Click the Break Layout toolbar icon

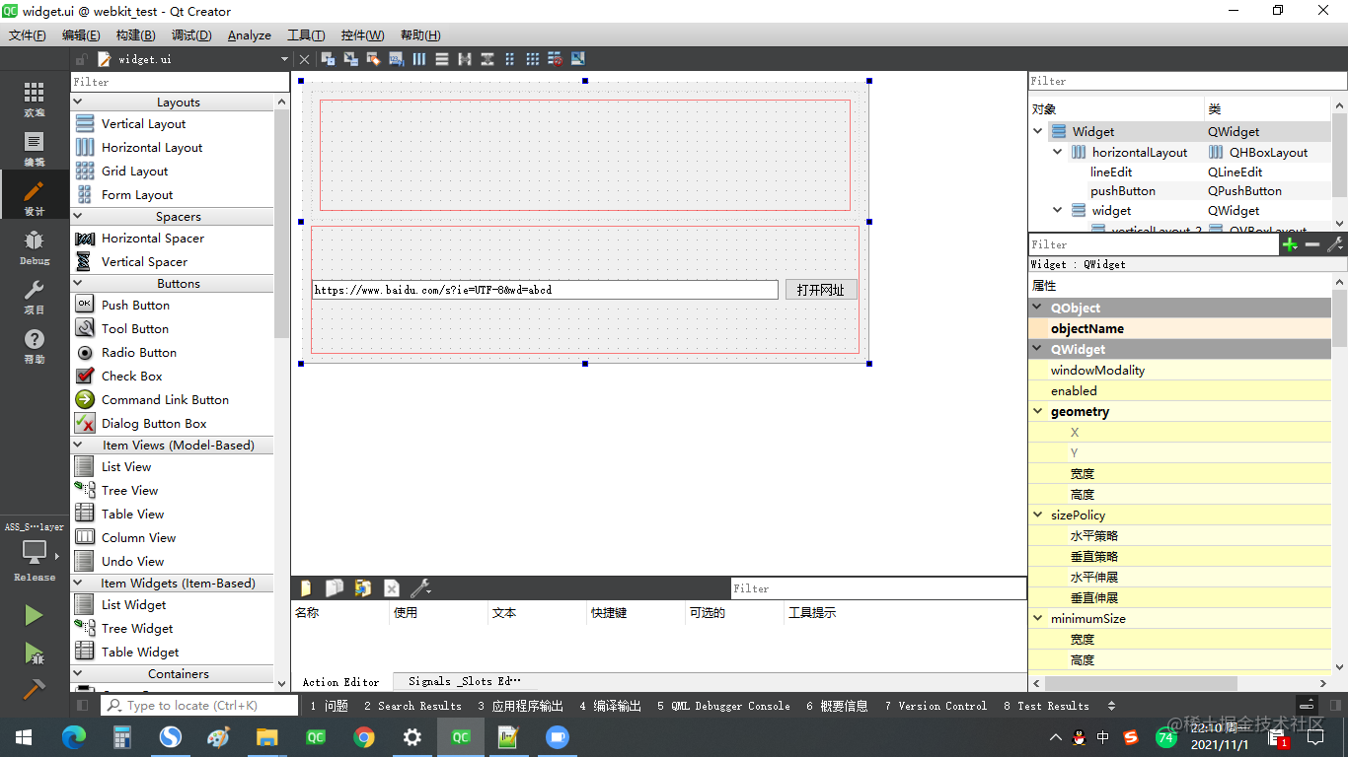tap(556, 59)
